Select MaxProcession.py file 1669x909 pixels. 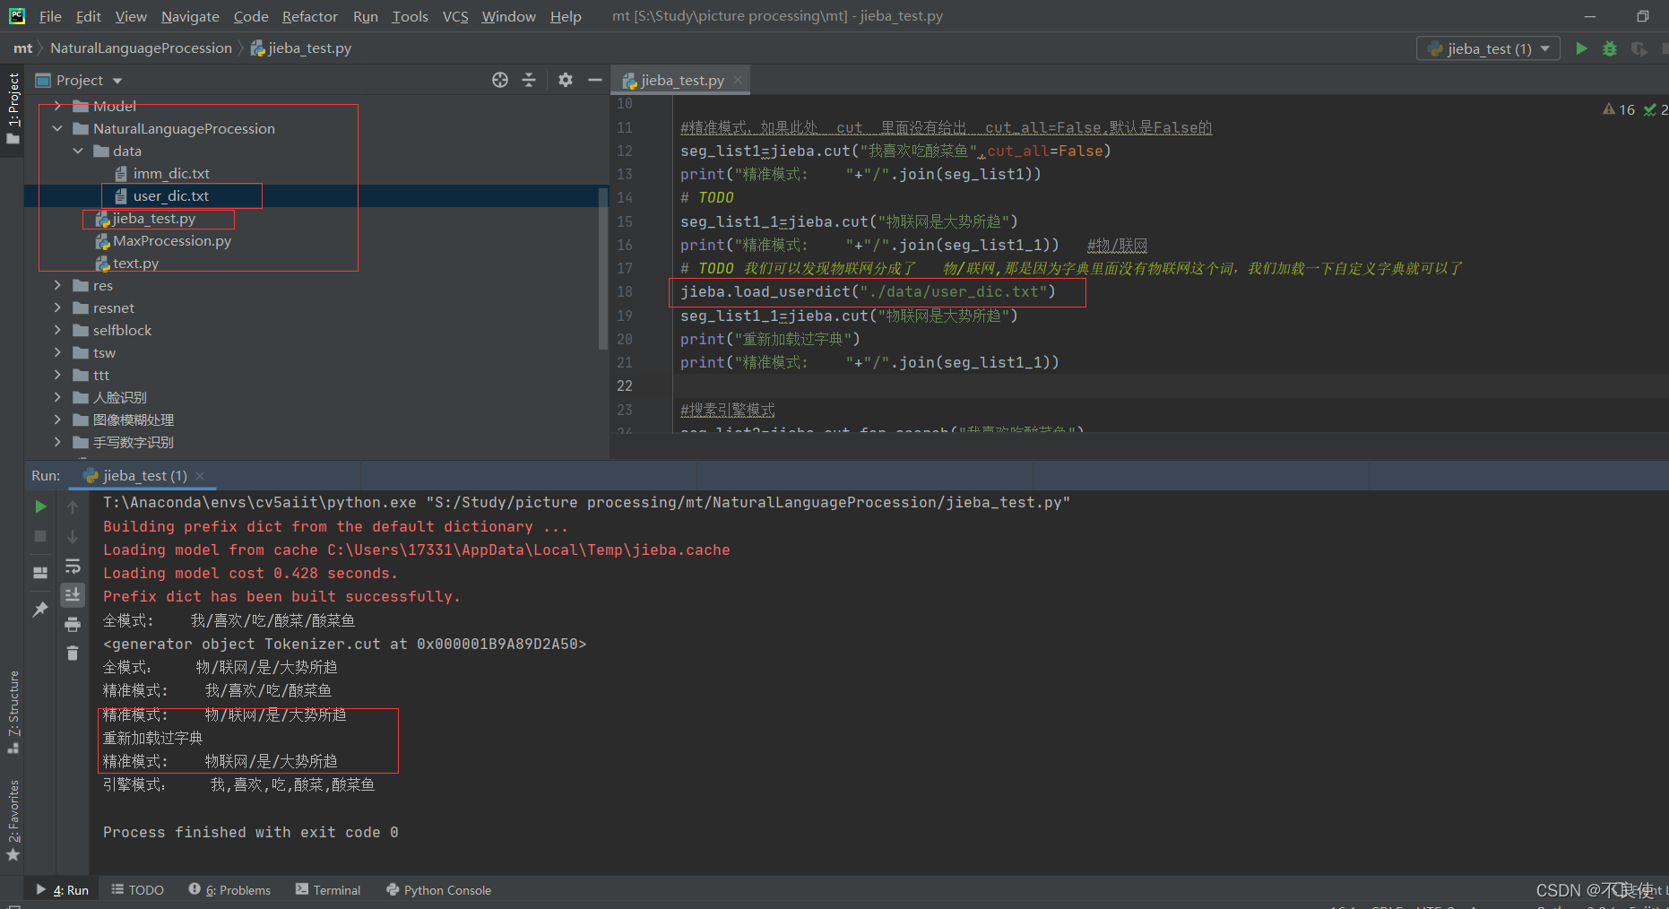point(170,240)
